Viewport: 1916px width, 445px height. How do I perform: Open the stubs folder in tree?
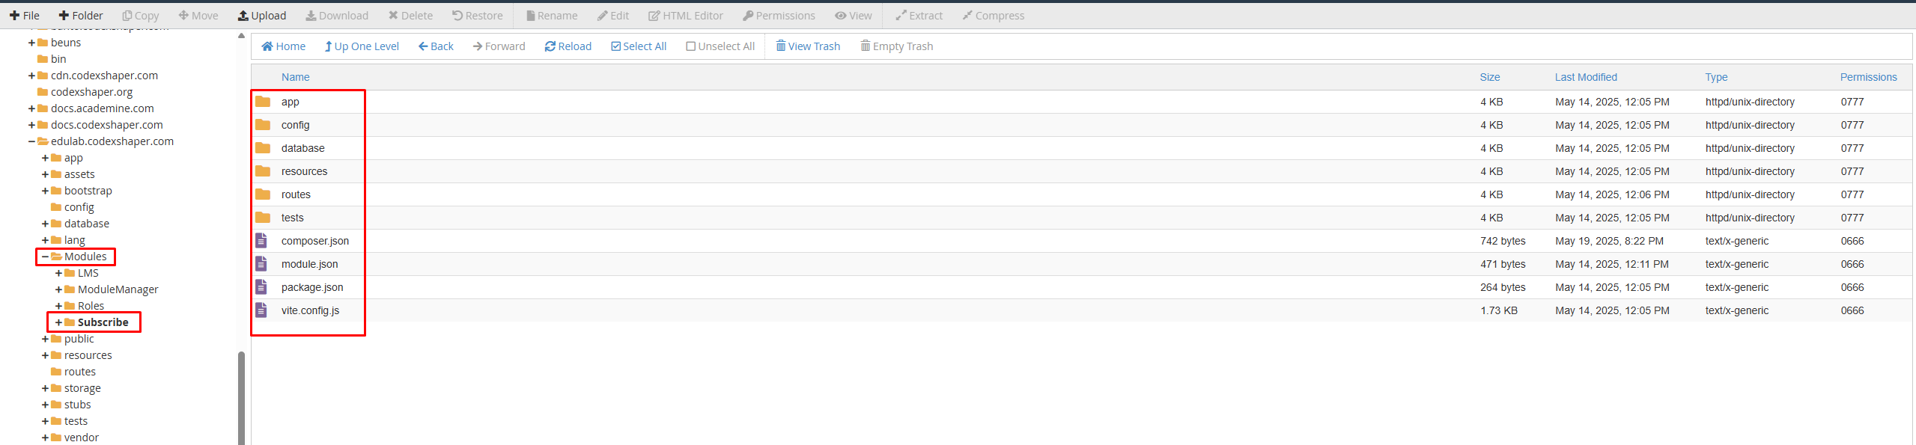77,405
